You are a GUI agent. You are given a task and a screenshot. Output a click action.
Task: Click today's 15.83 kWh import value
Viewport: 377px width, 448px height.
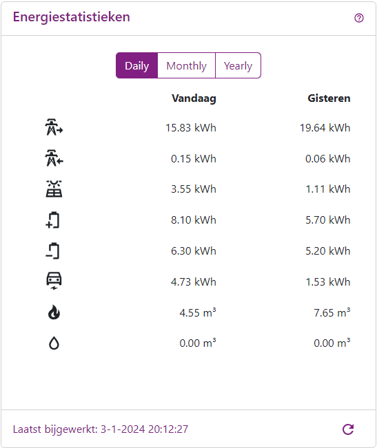click(x=191, y=128)
